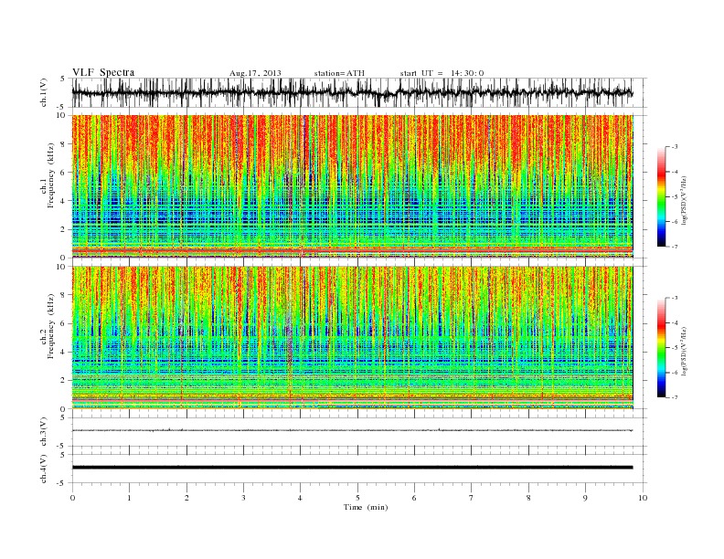Click the 'VLF Spectra' title text

coord(103,72)
